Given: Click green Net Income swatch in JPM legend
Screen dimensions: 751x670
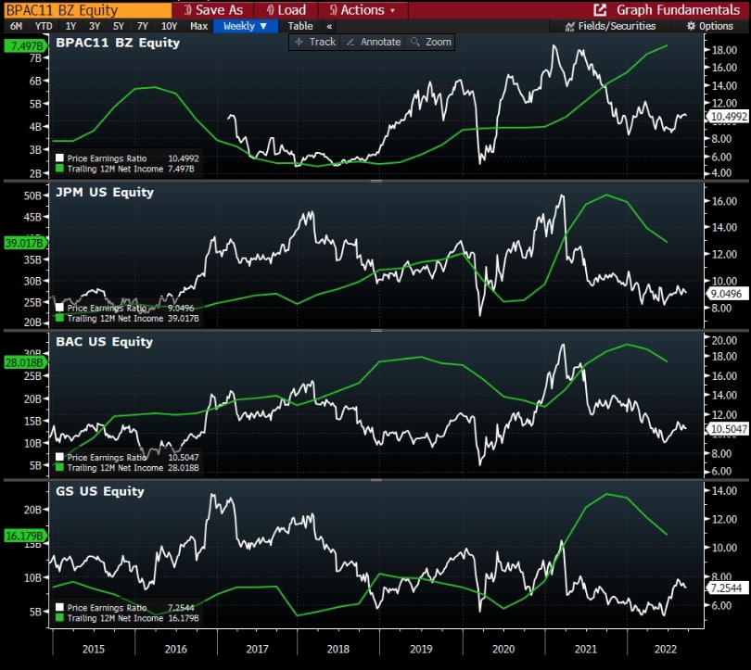Looking at the screenshot, I should point(60,318).
